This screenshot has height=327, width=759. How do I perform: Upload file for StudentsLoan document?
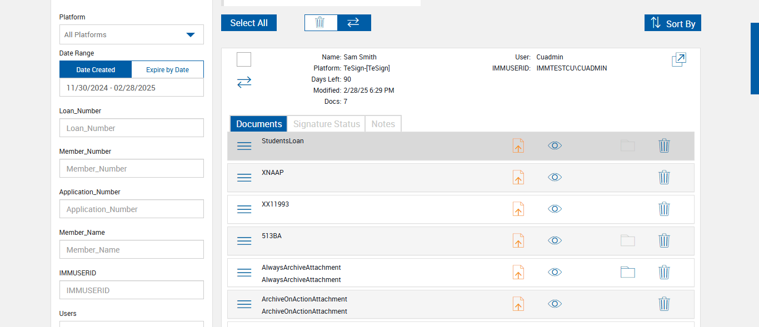pyautogui.click(x=518, y=145)
